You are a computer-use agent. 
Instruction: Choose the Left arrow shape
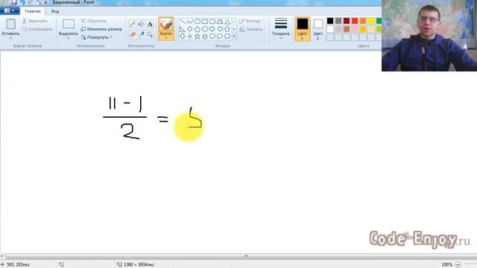(220, 29)
